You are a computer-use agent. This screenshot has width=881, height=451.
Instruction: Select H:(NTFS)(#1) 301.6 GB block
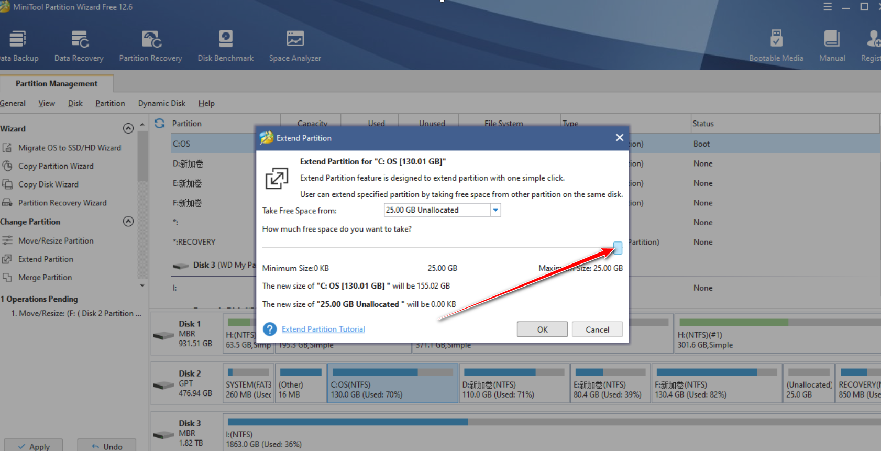(778, 334)
